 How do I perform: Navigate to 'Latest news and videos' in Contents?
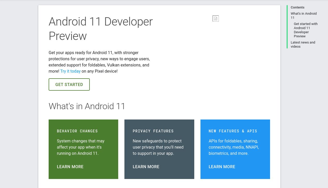pos(303,44)
